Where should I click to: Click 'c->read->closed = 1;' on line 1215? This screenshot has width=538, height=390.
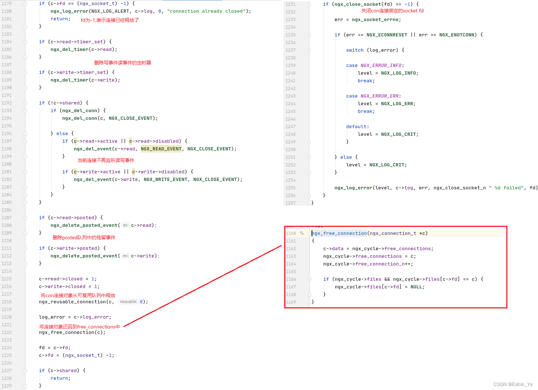click(68, 279)
